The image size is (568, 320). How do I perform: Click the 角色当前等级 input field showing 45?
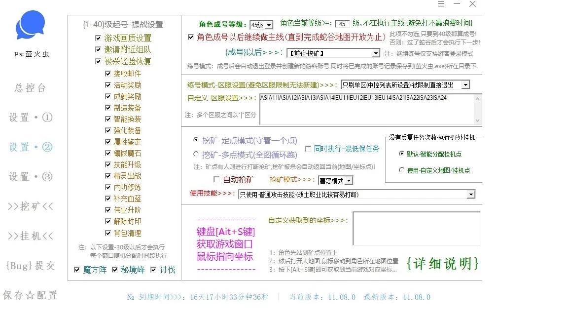342,24
